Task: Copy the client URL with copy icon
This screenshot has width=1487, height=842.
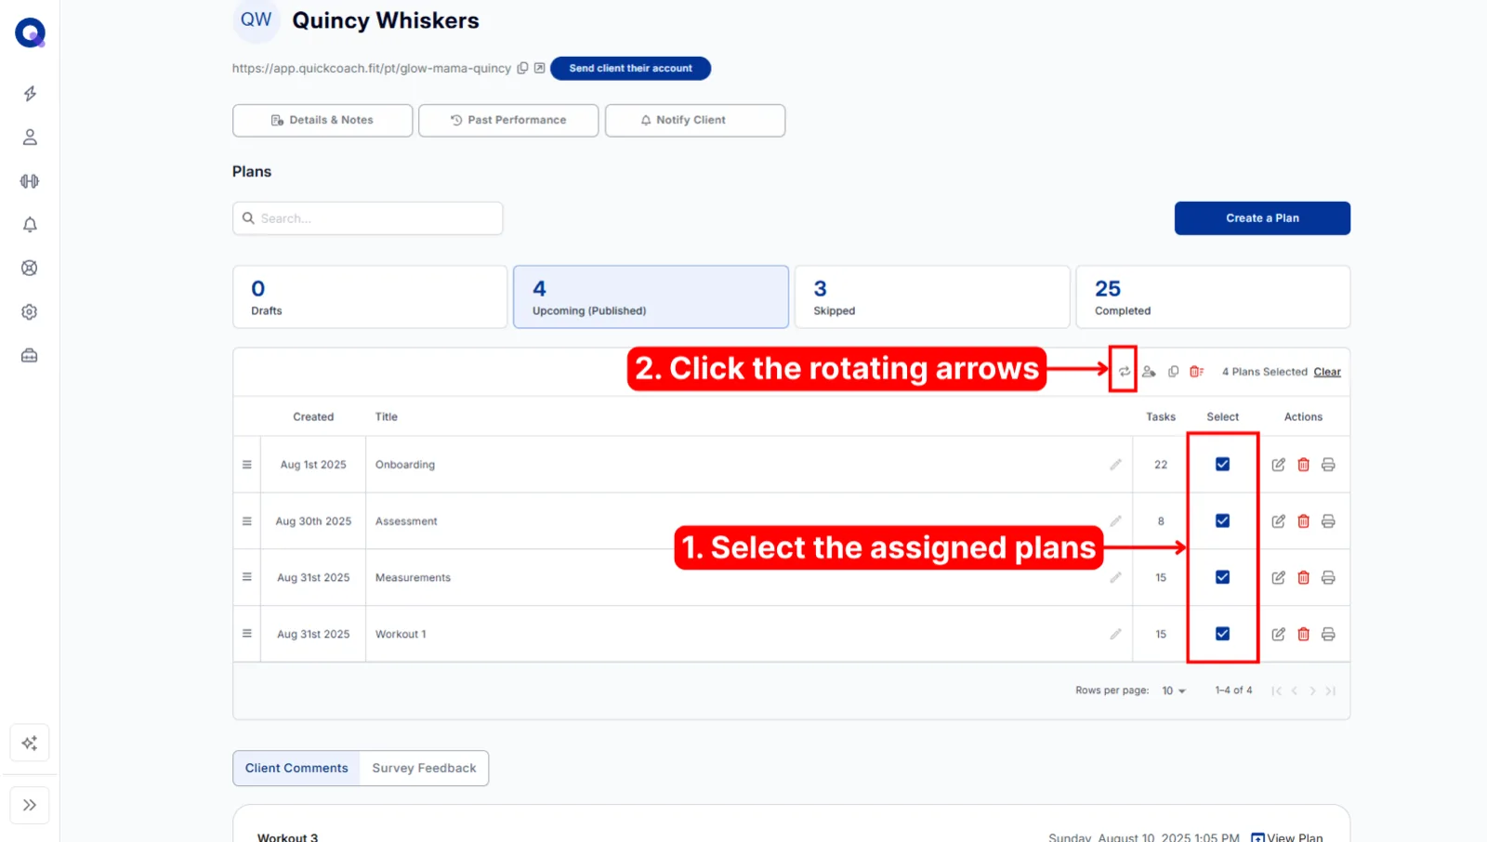Action: coord(522,68)
